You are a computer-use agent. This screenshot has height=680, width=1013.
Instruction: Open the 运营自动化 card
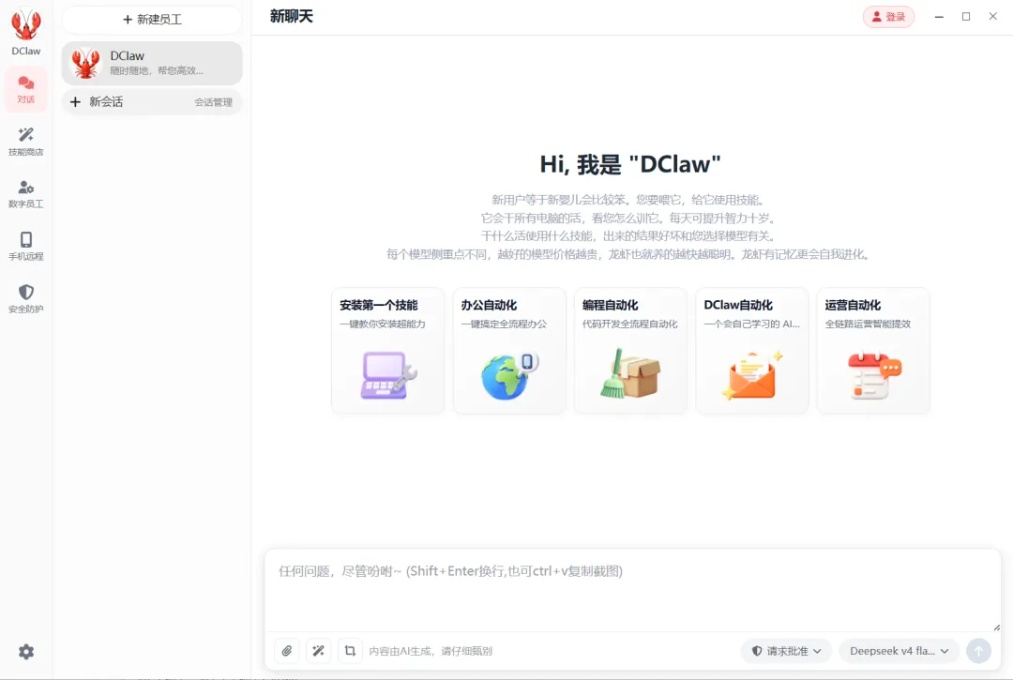pos(873,351)
